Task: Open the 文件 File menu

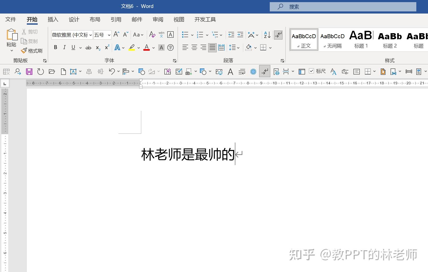Action: click(x=11, y=19)
